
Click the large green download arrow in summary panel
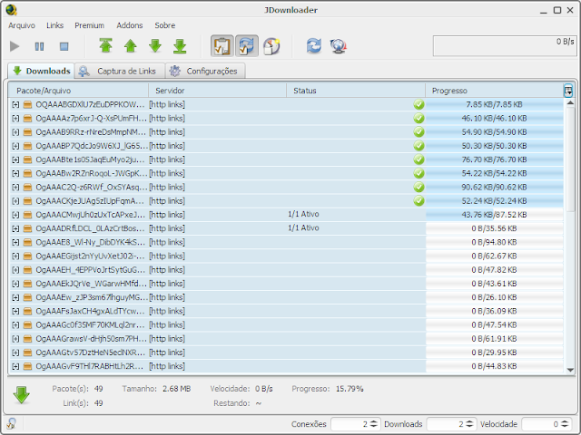[x=22, y=395]
